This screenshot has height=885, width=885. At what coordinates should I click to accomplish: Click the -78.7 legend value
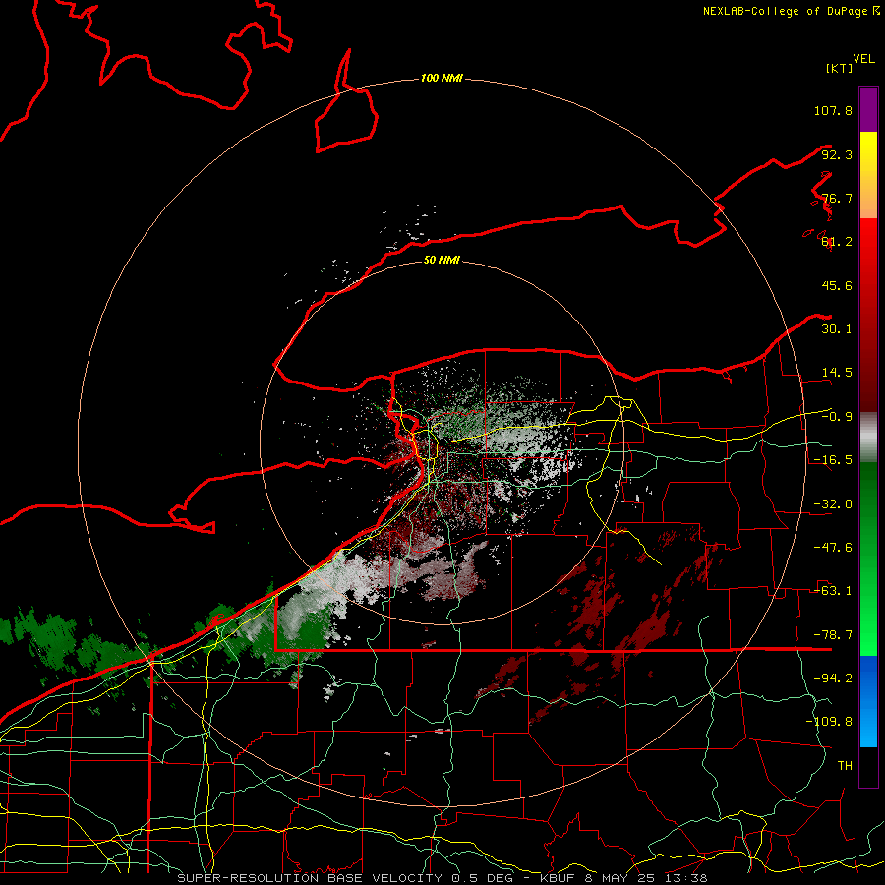(x=833, y=635)
